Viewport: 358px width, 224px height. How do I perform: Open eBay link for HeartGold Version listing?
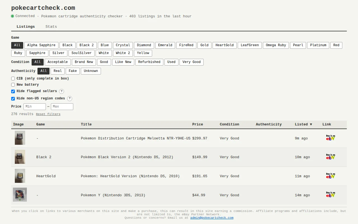[330, 176]
